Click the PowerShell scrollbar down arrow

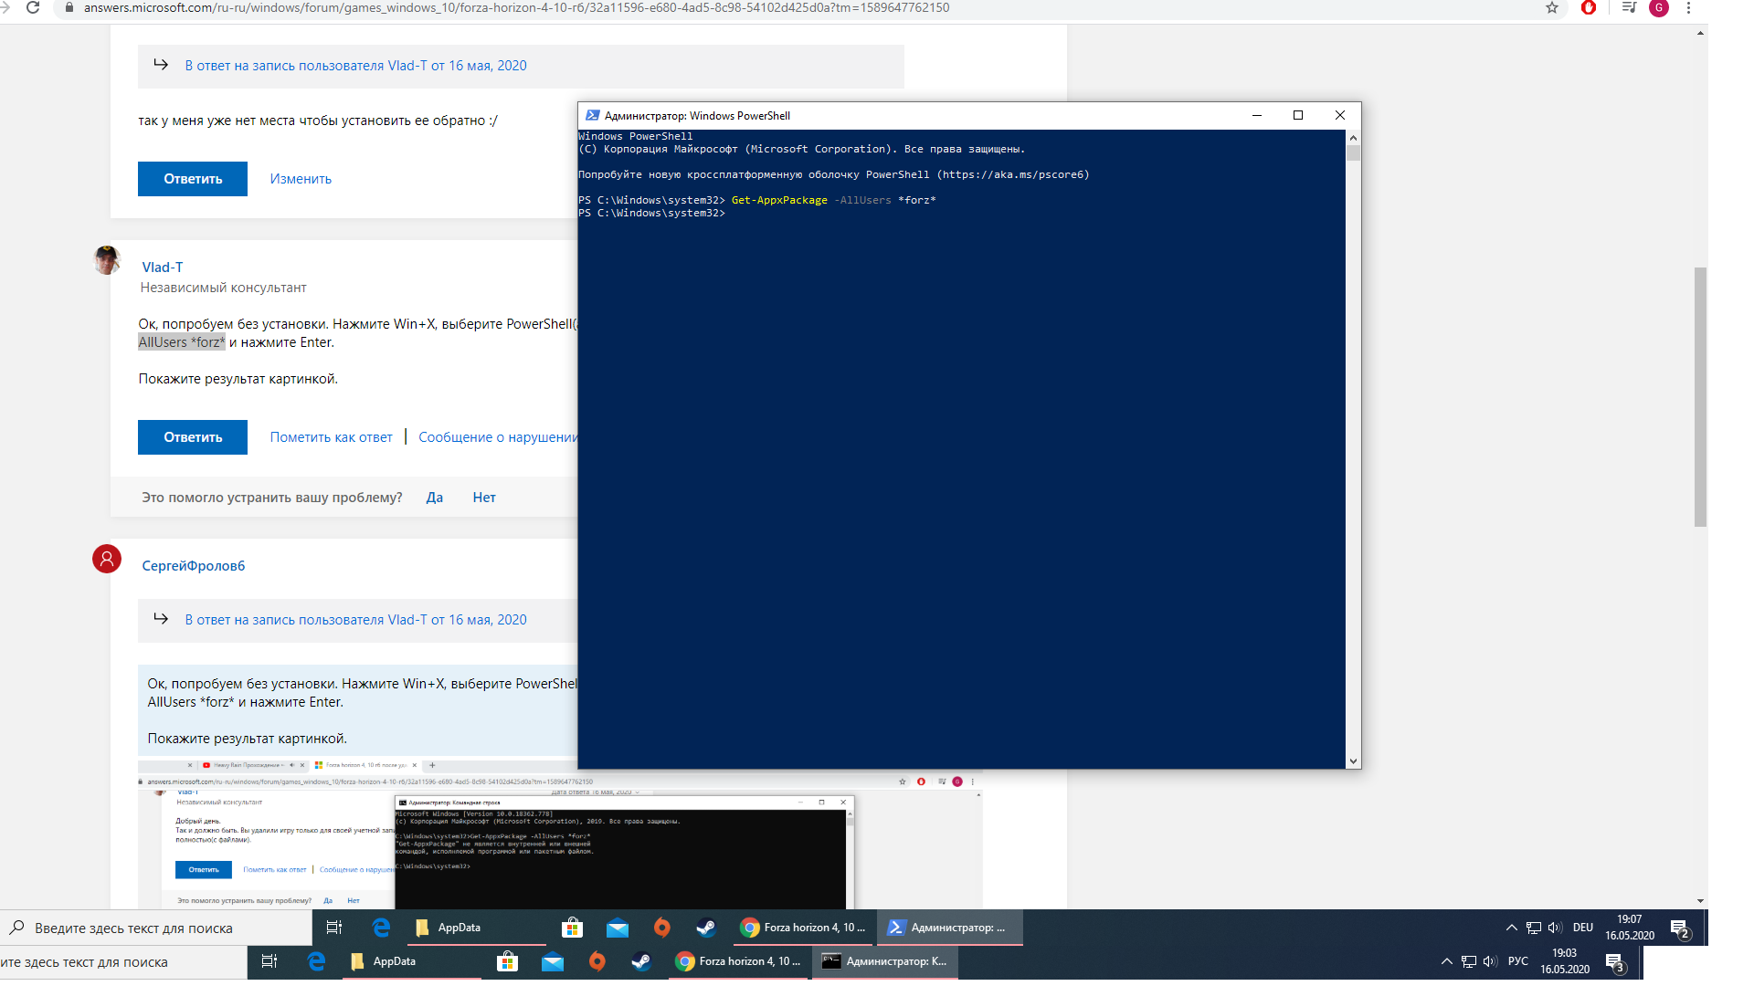pos(1354,760)
